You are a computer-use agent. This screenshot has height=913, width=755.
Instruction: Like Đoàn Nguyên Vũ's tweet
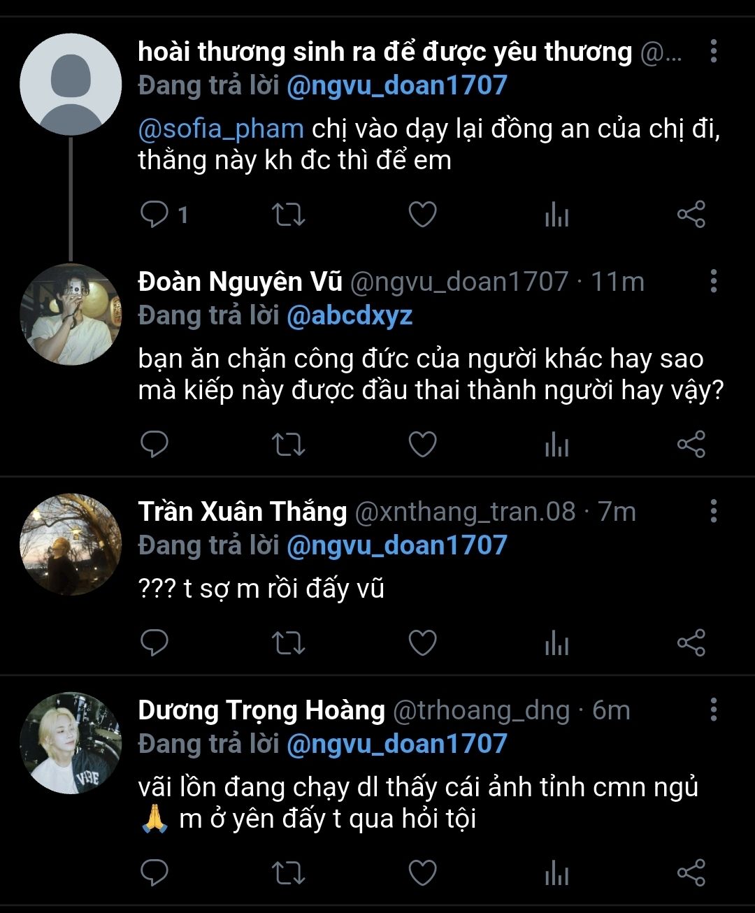[x=422, y=445]
